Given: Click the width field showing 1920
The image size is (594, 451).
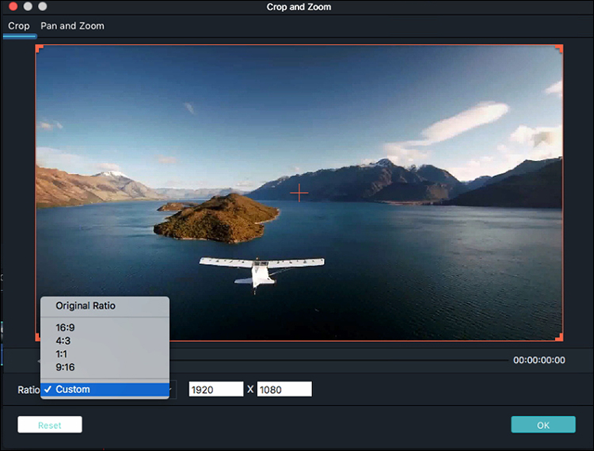Looking at the screenshot, I should pos(216,389).
